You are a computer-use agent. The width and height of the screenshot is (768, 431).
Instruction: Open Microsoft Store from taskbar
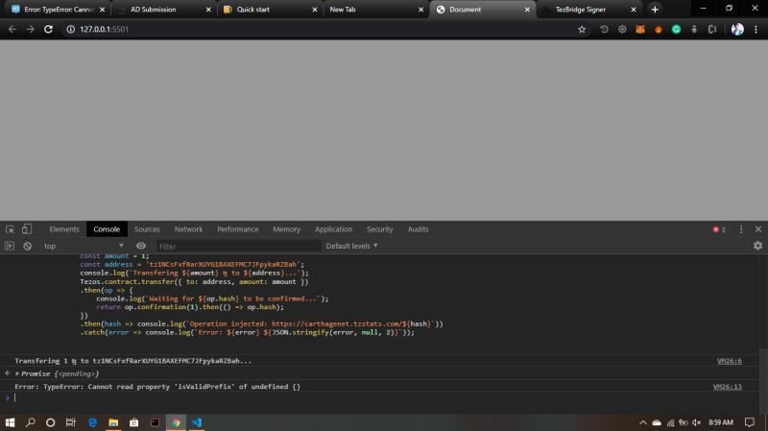[x=133, y=422]
